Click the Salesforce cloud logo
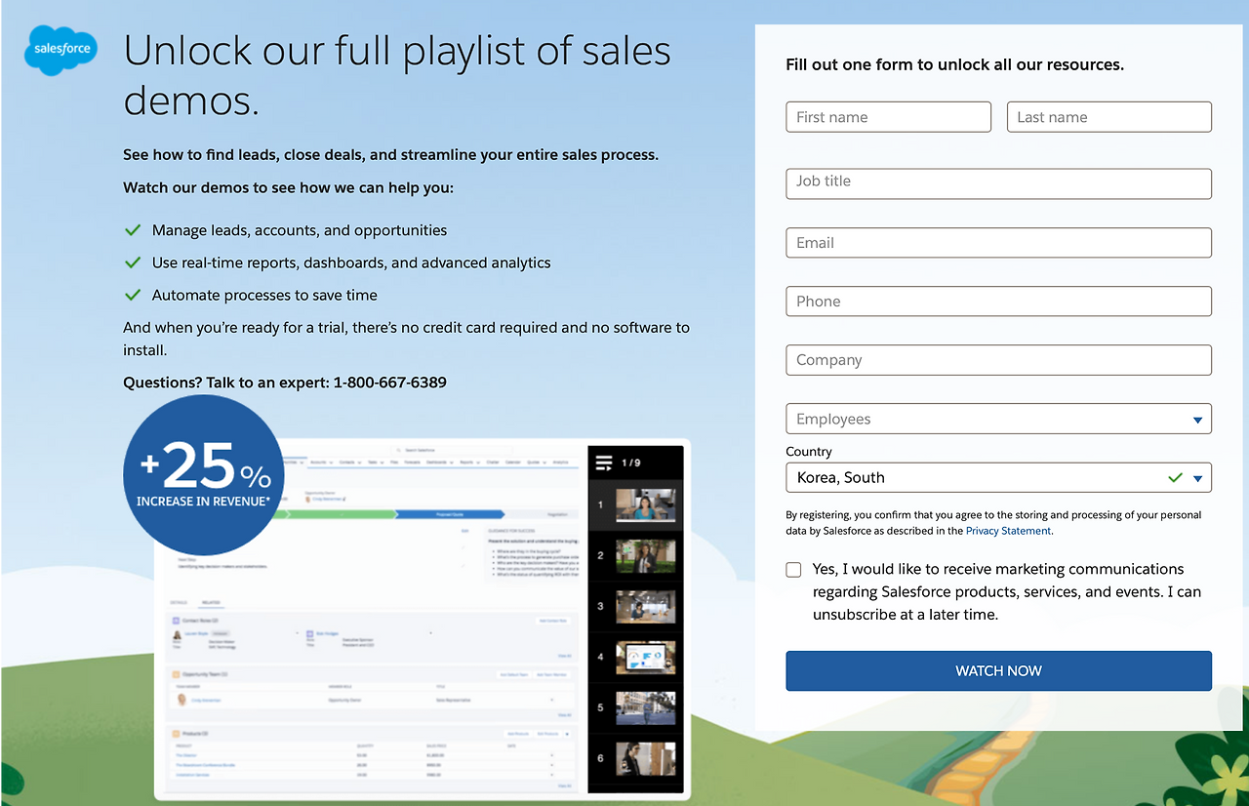The height and width of the screenshot is (806, 1249). [x=61, y=48]
